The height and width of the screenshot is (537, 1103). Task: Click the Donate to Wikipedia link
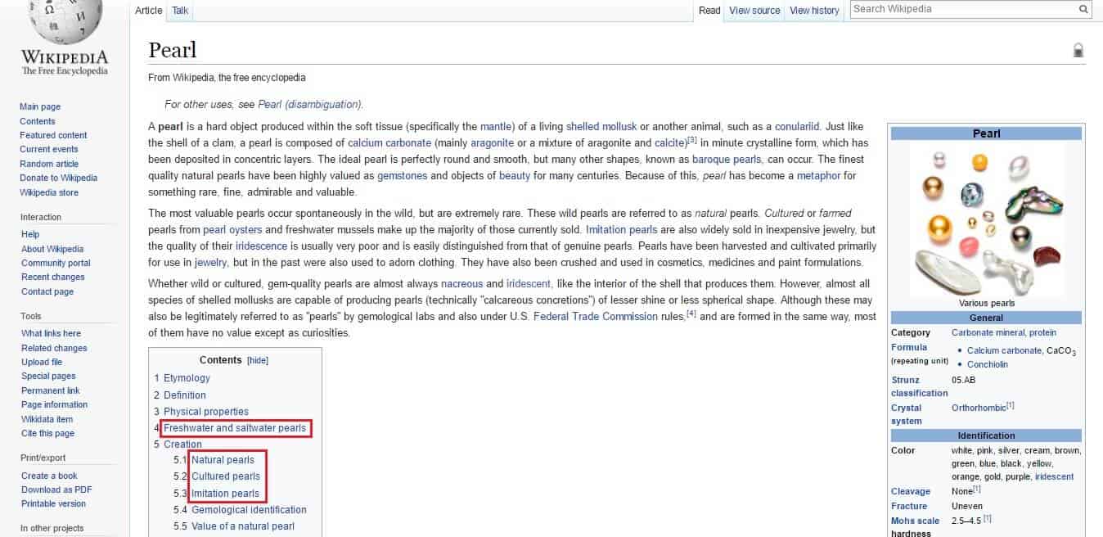58,178
